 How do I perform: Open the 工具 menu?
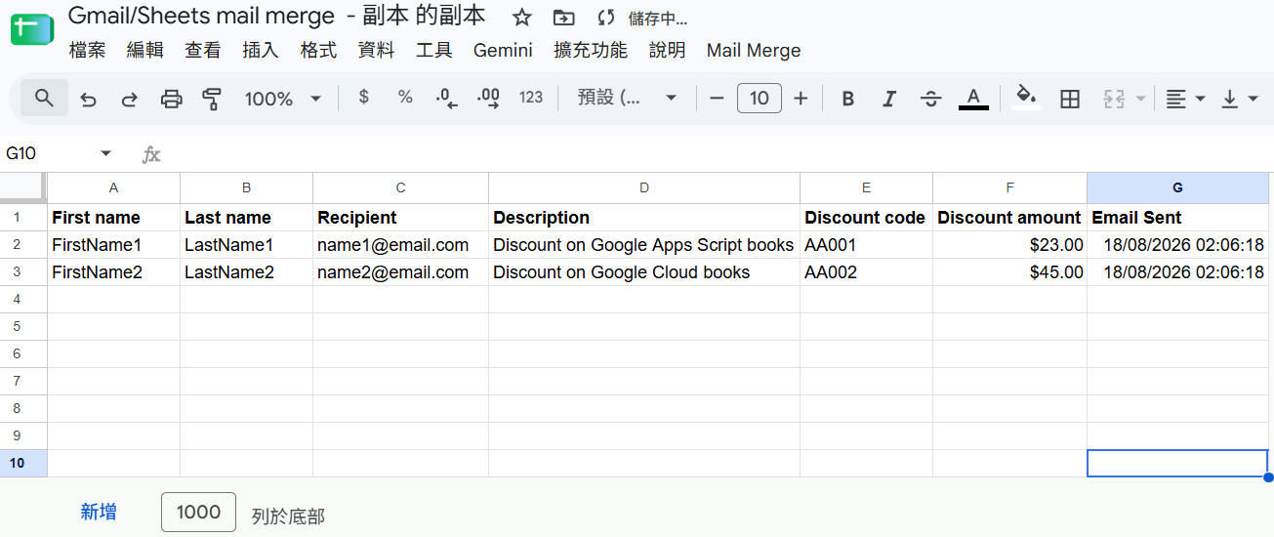434,50
